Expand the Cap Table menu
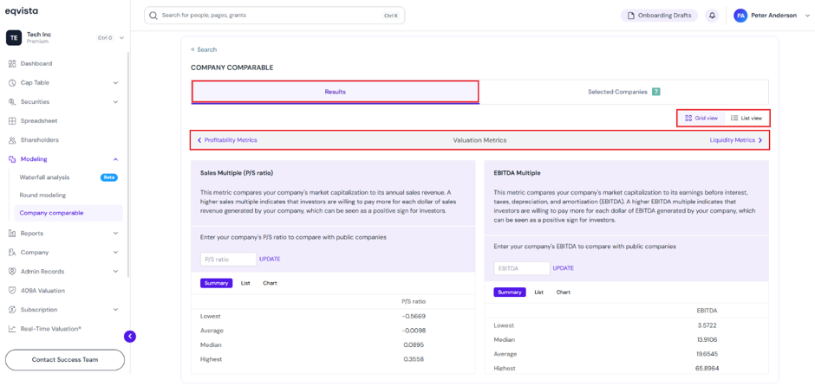 (115, 83)
